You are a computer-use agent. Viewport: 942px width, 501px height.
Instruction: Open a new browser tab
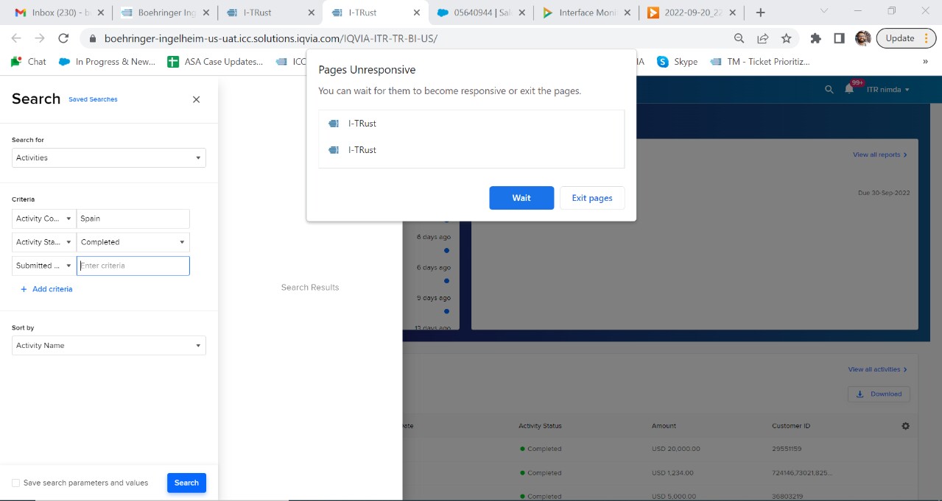point(761,13)
